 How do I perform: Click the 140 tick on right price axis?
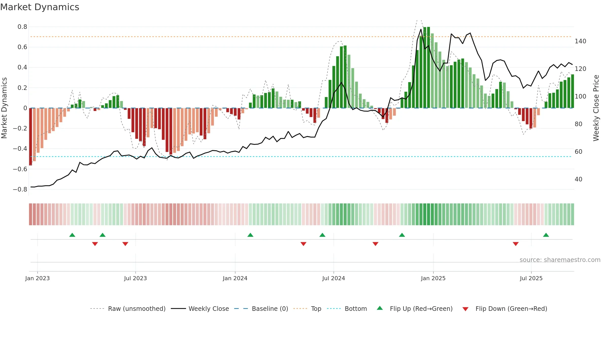(x=581, y=41)
